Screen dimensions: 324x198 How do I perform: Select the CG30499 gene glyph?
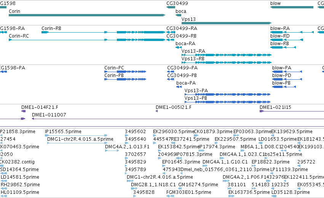[171, 7]
